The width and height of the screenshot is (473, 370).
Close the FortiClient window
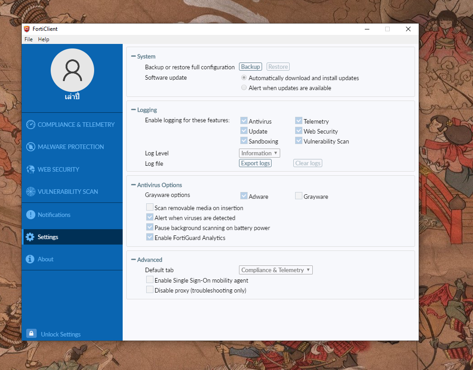(408, 29)
